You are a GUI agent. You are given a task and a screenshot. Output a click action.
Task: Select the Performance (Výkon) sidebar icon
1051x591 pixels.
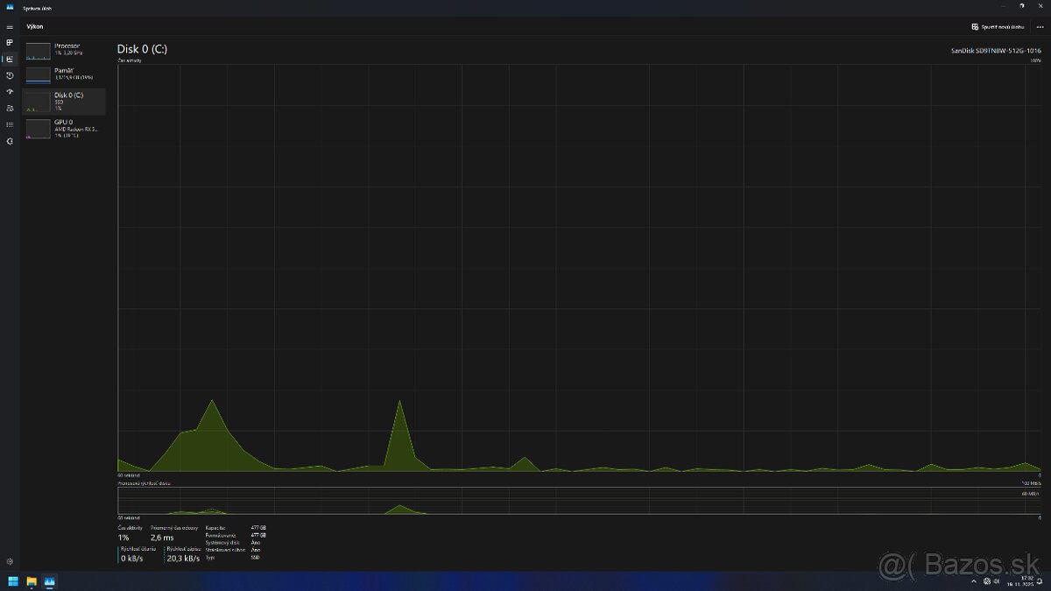point(10,59)
